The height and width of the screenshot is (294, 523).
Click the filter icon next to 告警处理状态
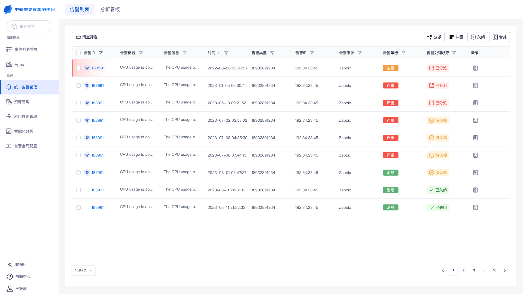[x=454, y=53]
